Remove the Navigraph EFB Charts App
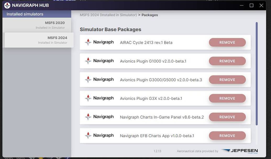 pos(227,136)
